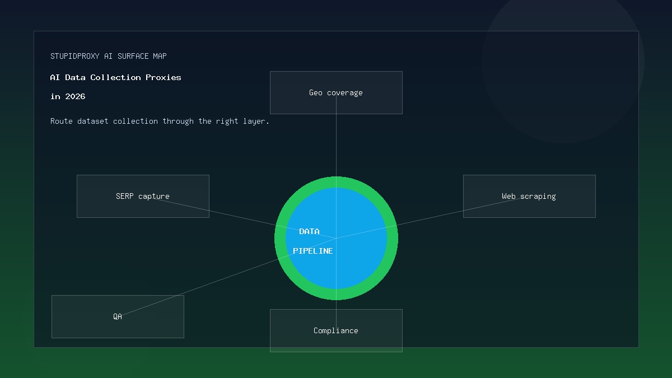Viewport: 672px width, 378px height.
Task: Select the Geo coverage node box
Action: tap(336, 92)
